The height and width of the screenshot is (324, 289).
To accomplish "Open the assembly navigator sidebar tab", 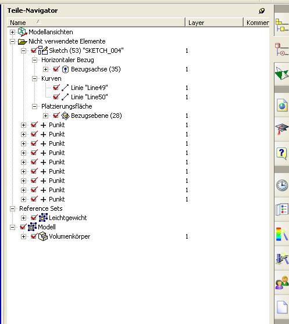I will pos(281,26).
